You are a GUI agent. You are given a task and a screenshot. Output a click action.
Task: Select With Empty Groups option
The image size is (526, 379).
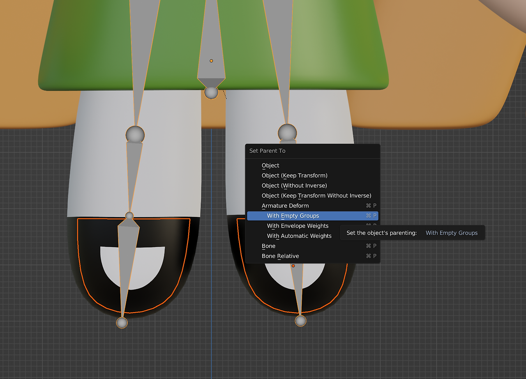pos(312,216)
